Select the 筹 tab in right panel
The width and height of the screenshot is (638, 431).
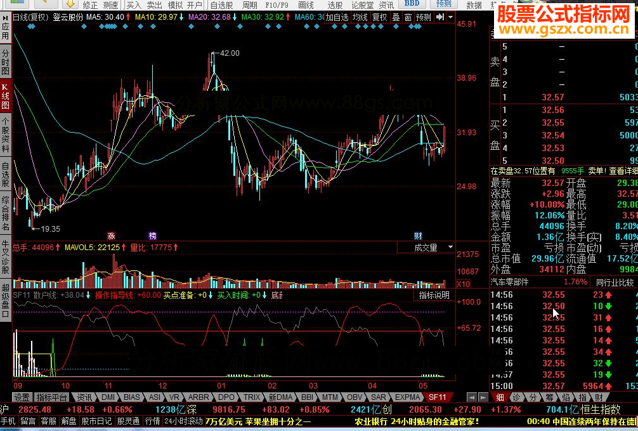click(549, 397)
